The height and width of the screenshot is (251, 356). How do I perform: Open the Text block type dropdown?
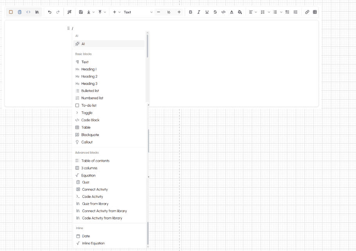point(138,12)
